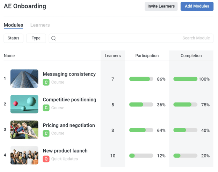Select the Pricing and negotiation thumbnail
Viewport: 218px width, 172px height.
[24, 130]
